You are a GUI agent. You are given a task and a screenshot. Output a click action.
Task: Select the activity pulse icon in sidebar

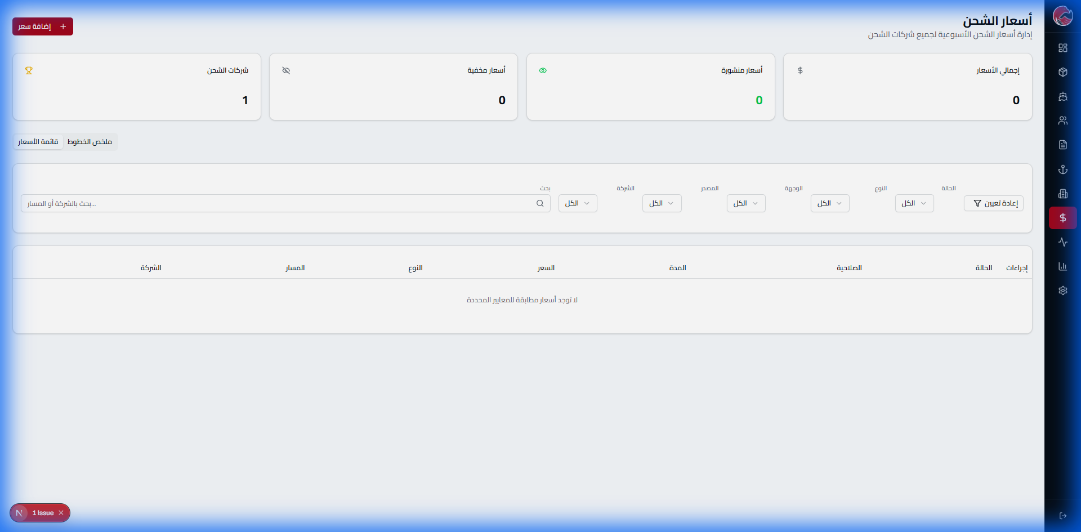coord(1062,242)
